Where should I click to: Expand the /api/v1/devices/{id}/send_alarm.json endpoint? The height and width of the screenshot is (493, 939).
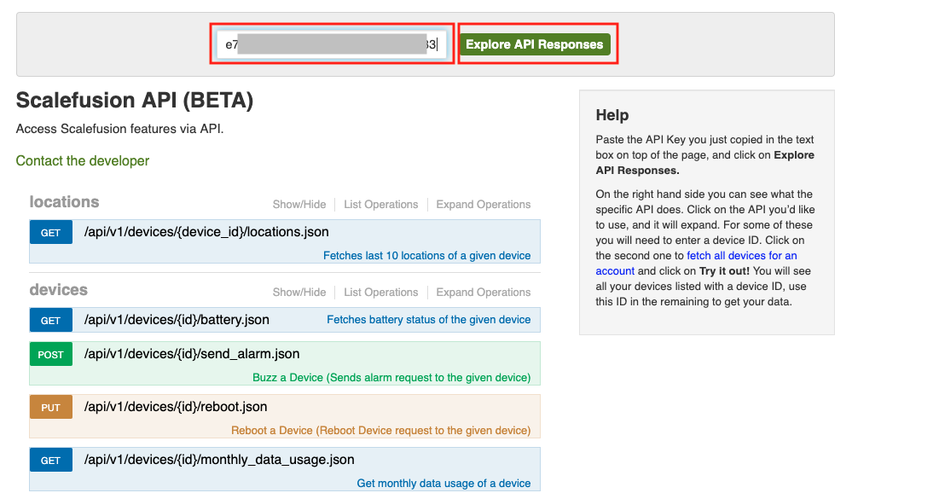192,354
